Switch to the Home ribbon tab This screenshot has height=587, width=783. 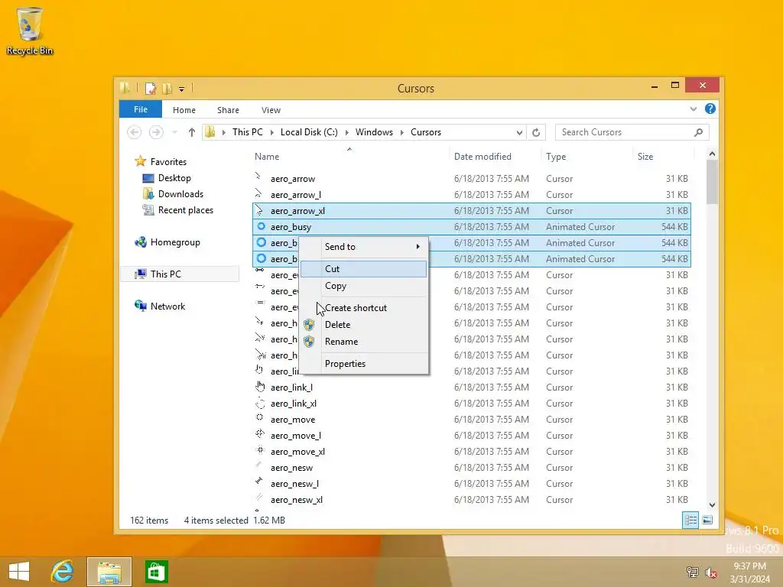coord(184,110)
